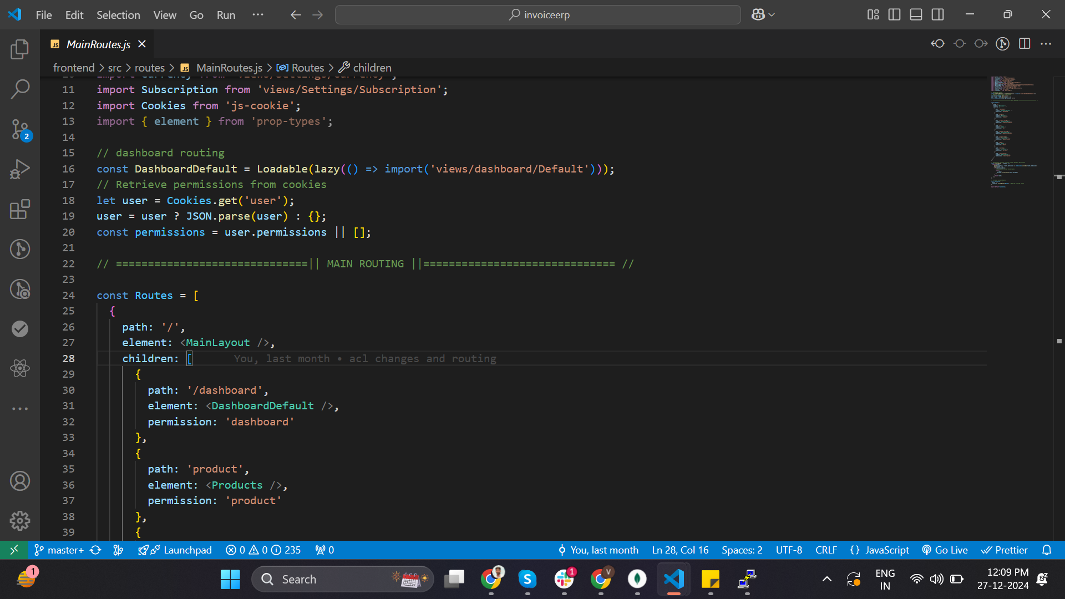Viewport: 1065px width, 599px height.
Task: Expand the additional views ellipsis in activity bar
Action: pyautogui.click(x=20, y=409)
